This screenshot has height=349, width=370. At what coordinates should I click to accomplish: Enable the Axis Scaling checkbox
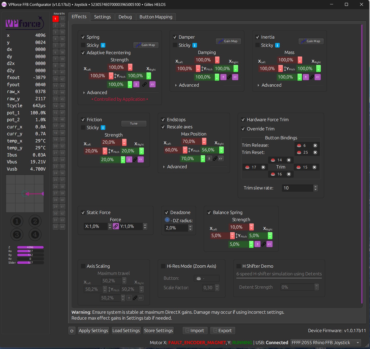(83, 266)
